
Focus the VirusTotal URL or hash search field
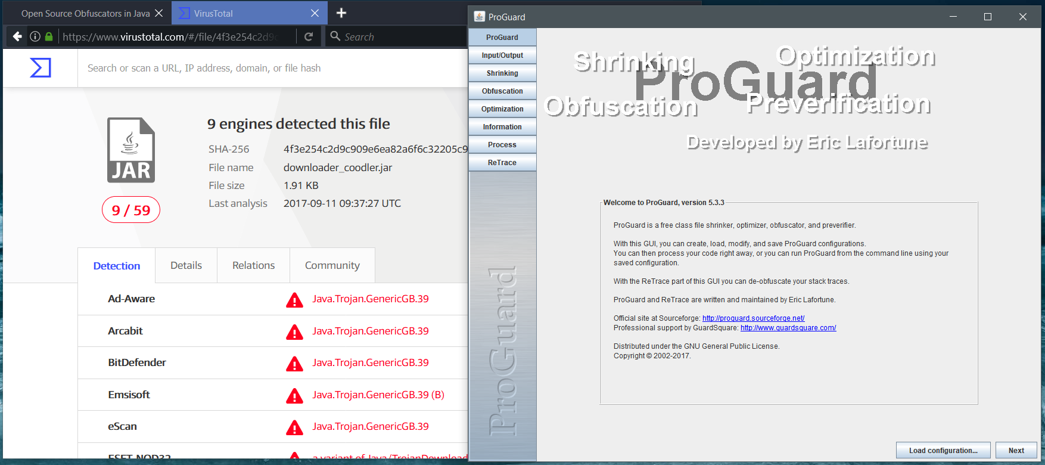click(x=268, y=68)
